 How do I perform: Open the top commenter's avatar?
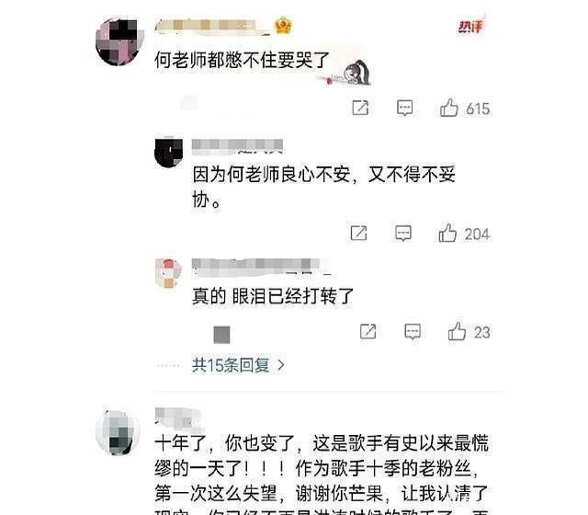click(119, 41)
